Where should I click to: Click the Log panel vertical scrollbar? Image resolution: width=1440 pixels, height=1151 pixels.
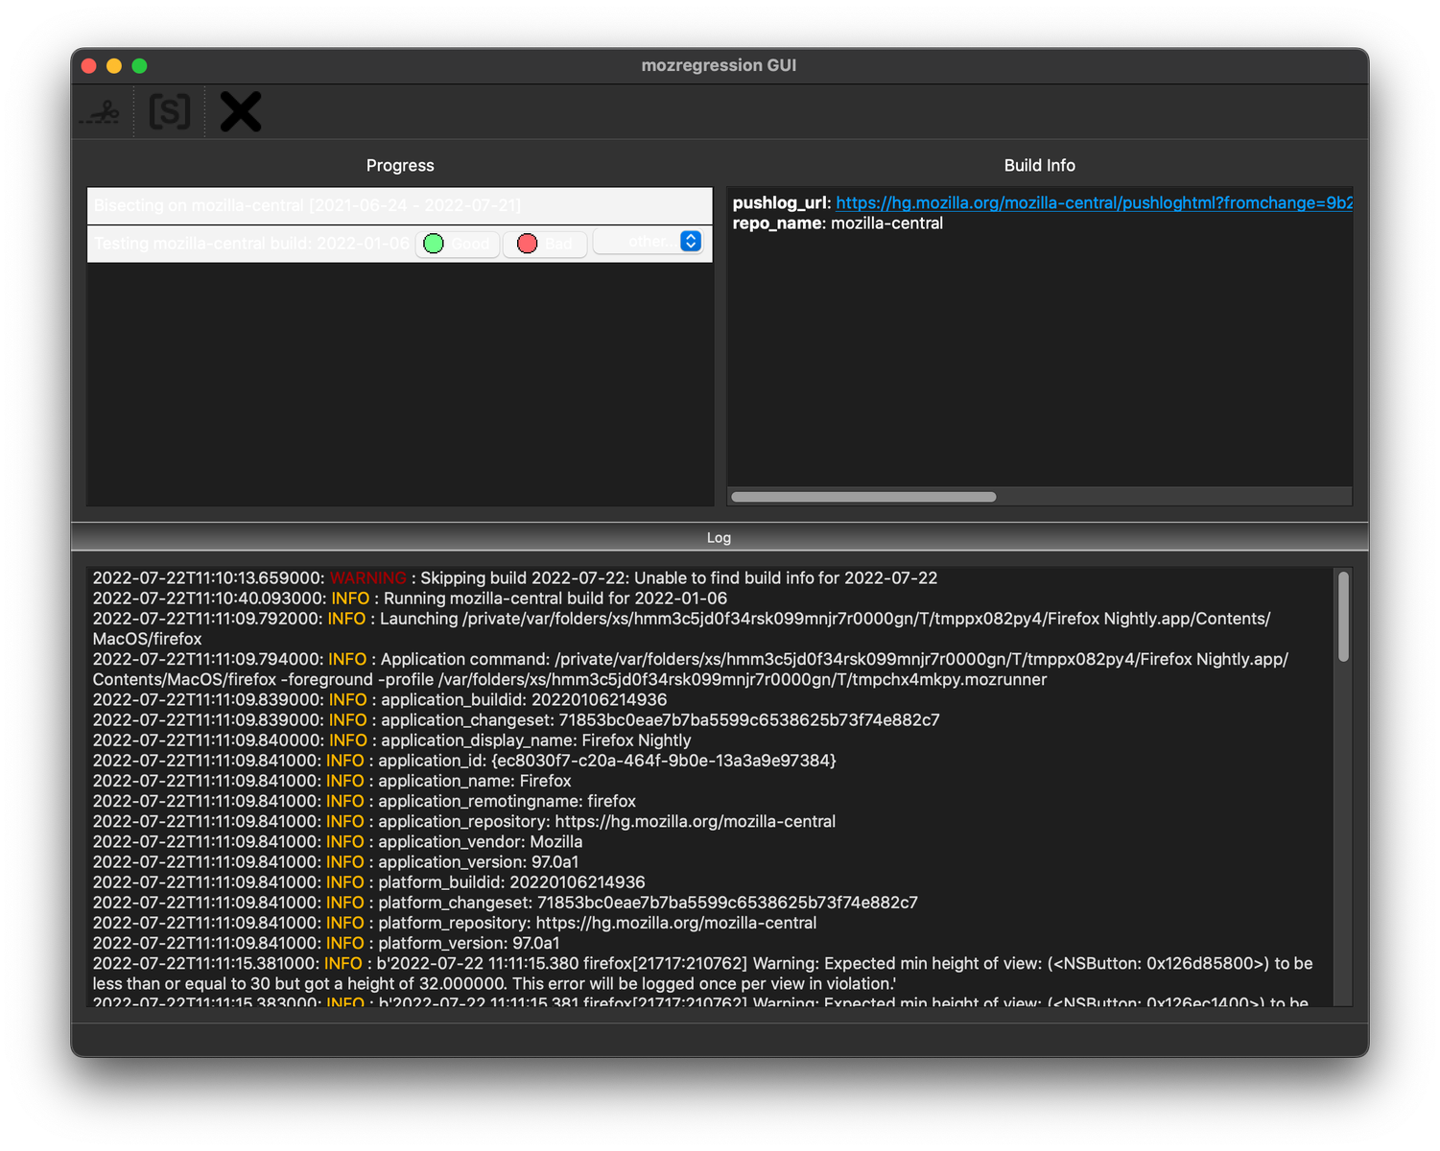1343,616
